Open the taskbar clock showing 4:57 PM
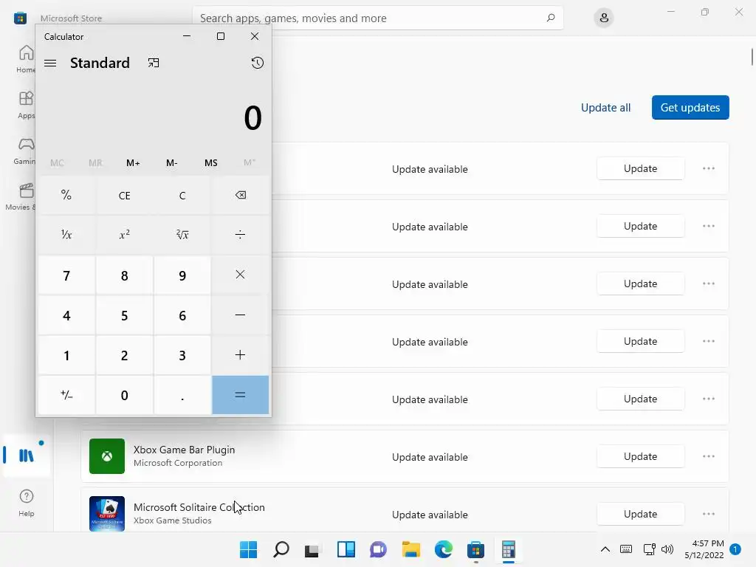The width and height of the screenshot is (756, 567). coord(704,549)
